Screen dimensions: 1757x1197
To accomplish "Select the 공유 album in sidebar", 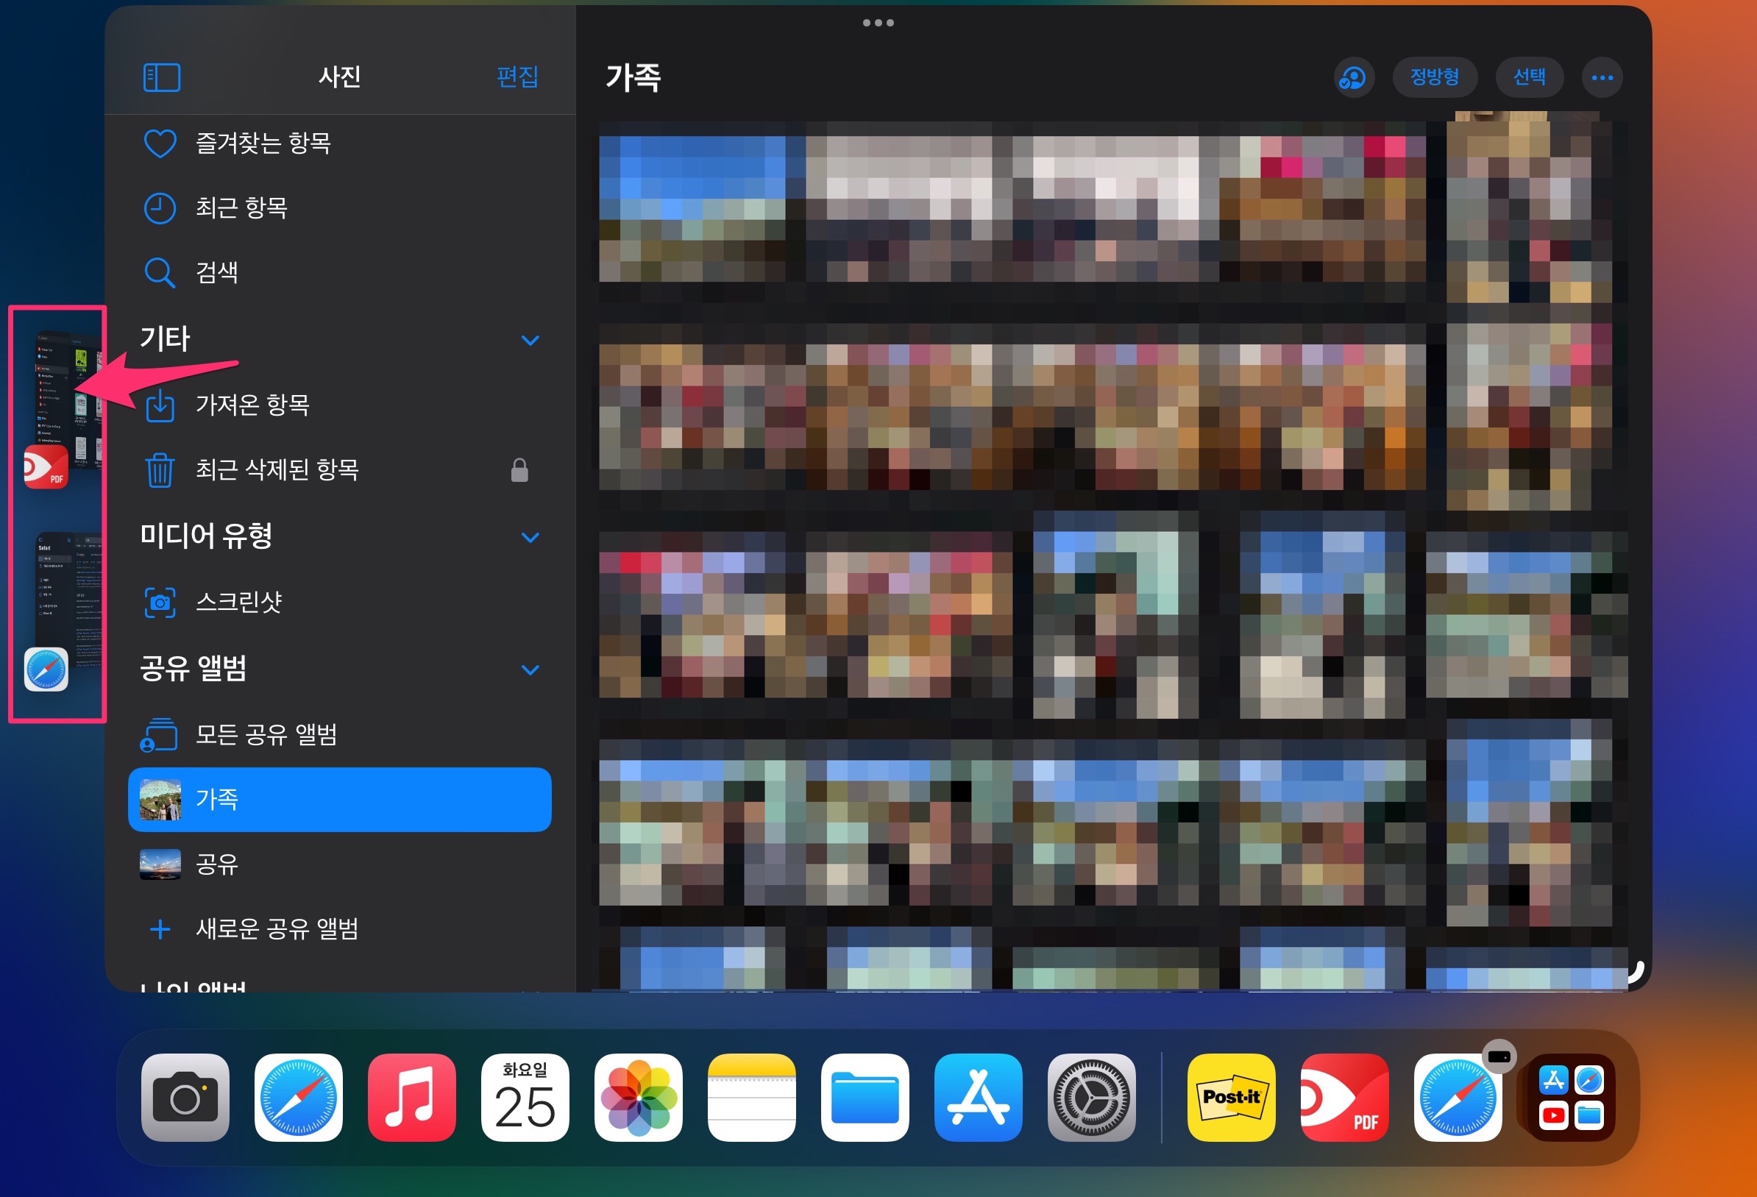I will (x=217, y=864).
